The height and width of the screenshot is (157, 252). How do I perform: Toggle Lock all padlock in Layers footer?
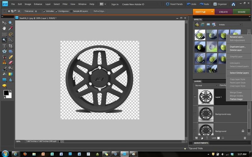click(x=223, y=138)
